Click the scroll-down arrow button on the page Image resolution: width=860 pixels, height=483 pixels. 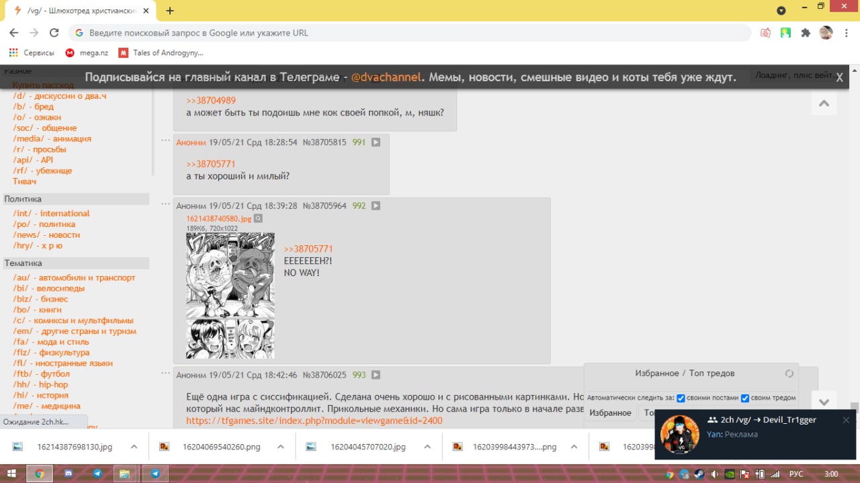coord(824,402)
